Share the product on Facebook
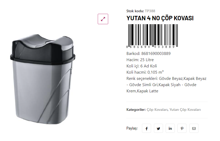Screen dimensions: 220x141 click(x=146, y=128)
